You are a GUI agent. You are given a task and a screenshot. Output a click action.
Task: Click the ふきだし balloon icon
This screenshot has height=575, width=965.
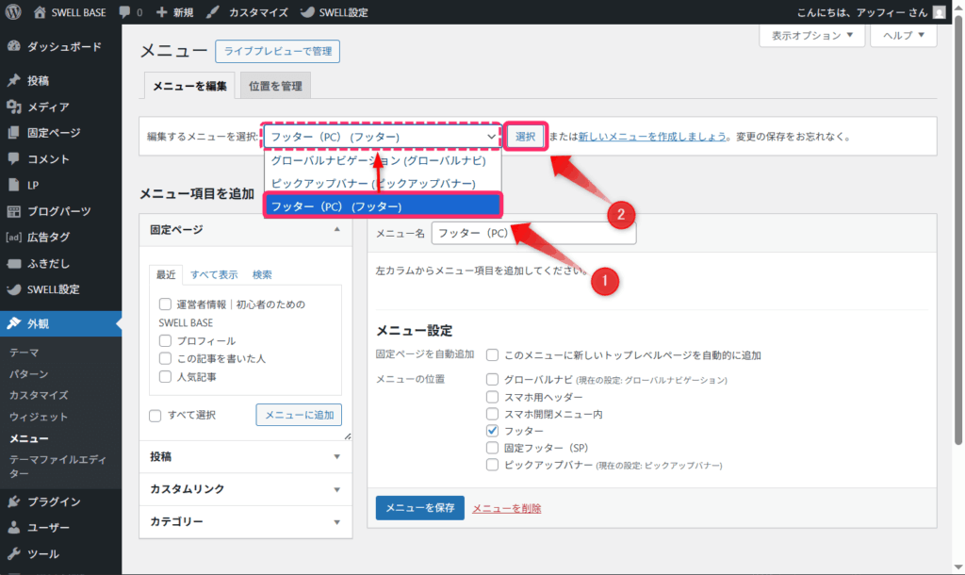14,264
